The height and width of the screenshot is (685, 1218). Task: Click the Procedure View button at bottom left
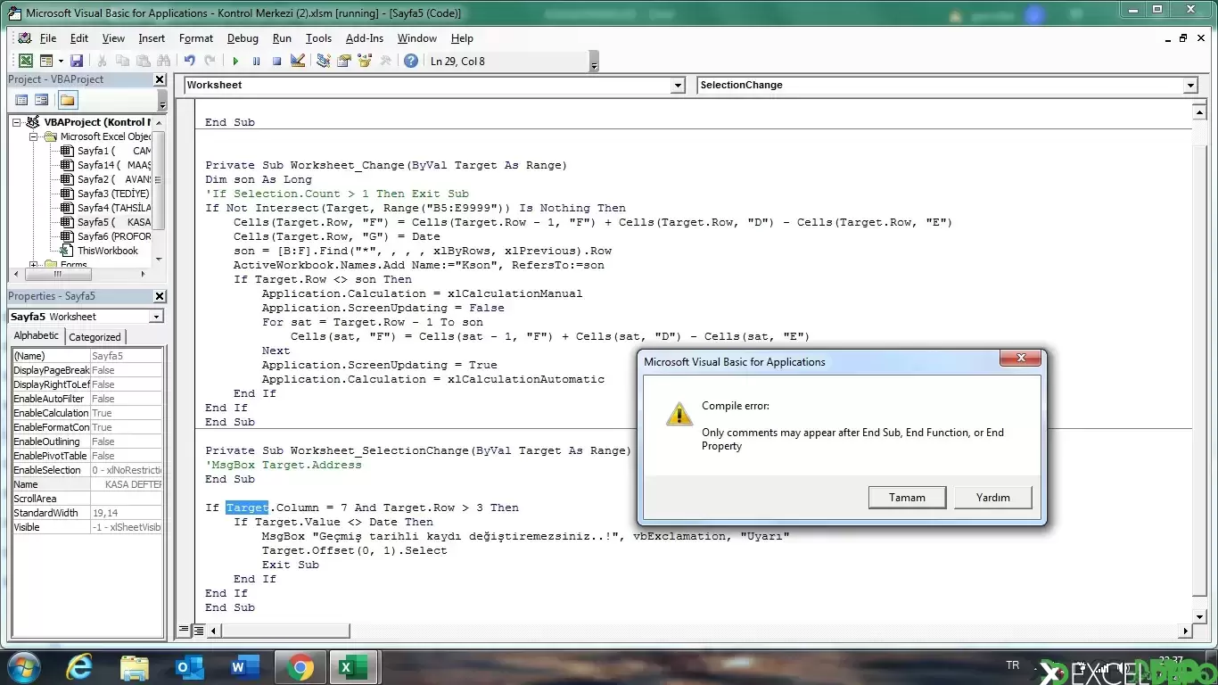coord(183,631)
